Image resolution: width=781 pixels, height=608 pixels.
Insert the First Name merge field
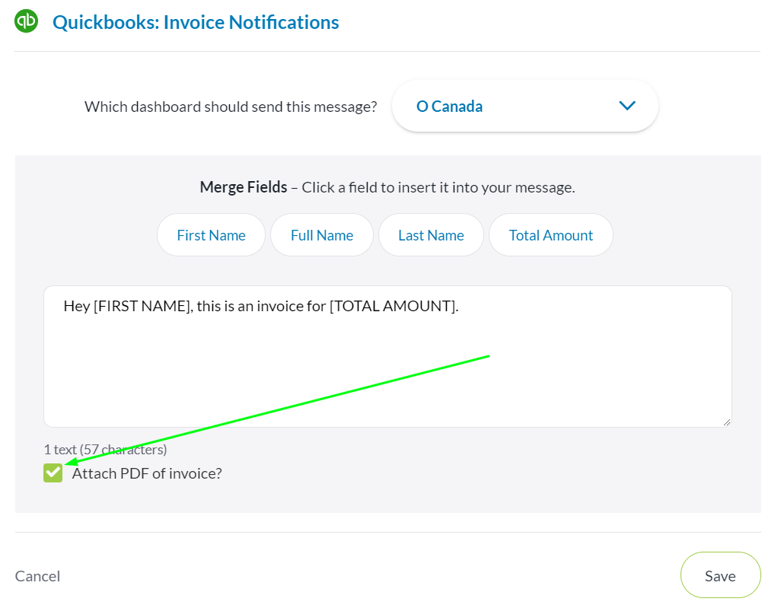[x=211, y=235]
